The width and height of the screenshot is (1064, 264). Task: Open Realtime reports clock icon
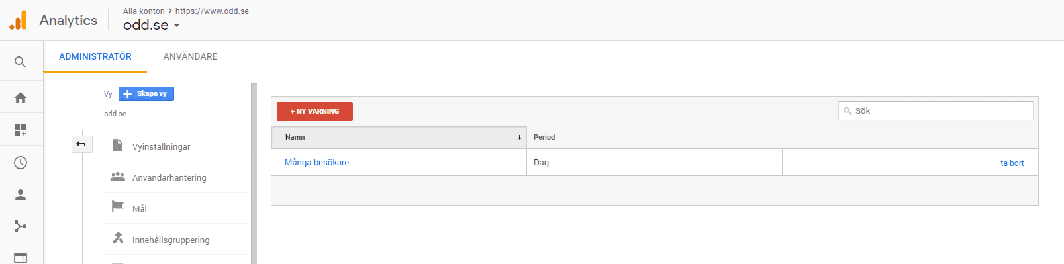21,163
